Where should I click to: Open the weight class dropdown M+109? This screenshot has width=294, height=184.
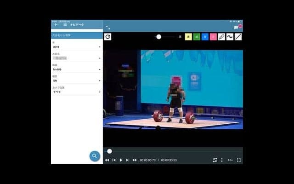77,69
